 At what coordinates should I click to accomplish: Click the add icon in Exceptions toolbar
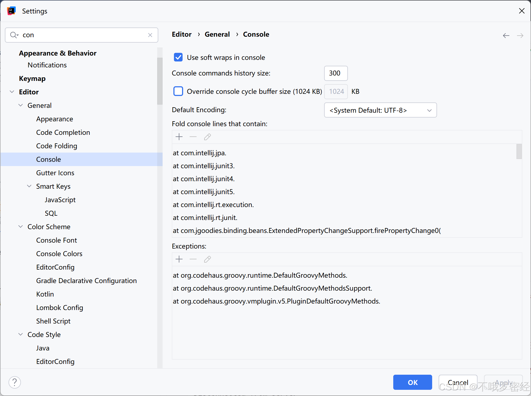179,259
